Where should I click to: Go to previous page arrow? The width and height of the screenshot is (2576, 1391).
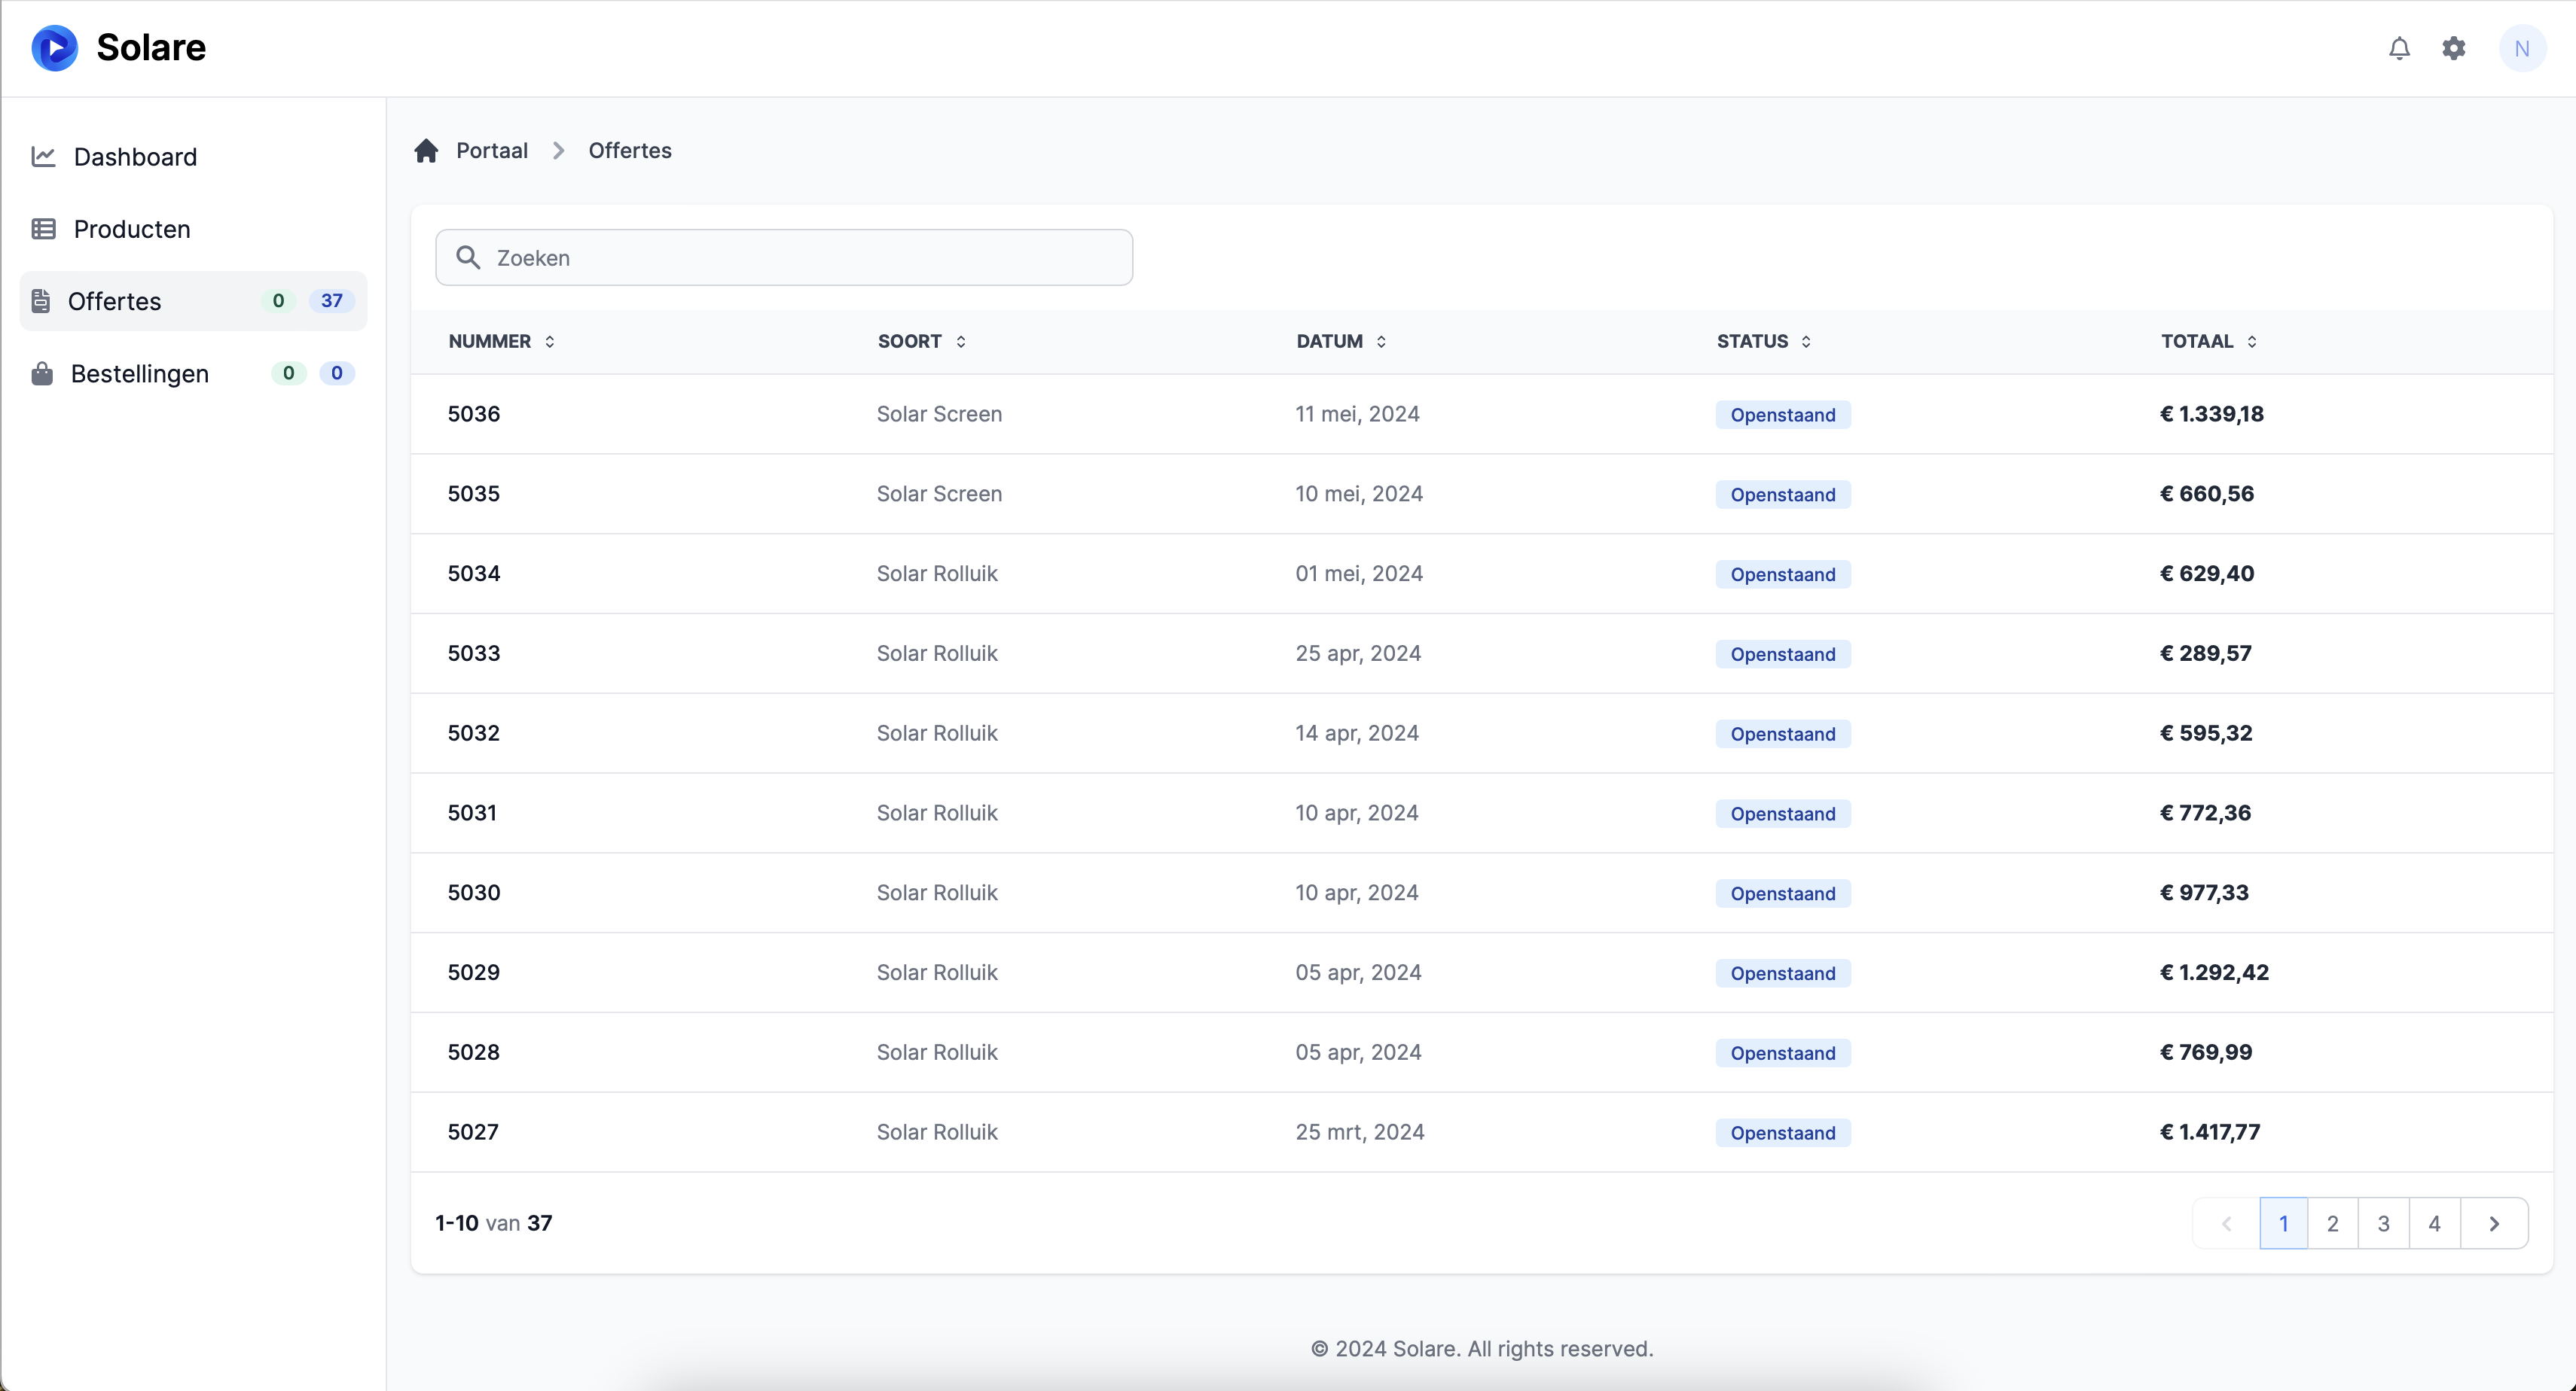pyautogui.click(x=2227, y=1223)
